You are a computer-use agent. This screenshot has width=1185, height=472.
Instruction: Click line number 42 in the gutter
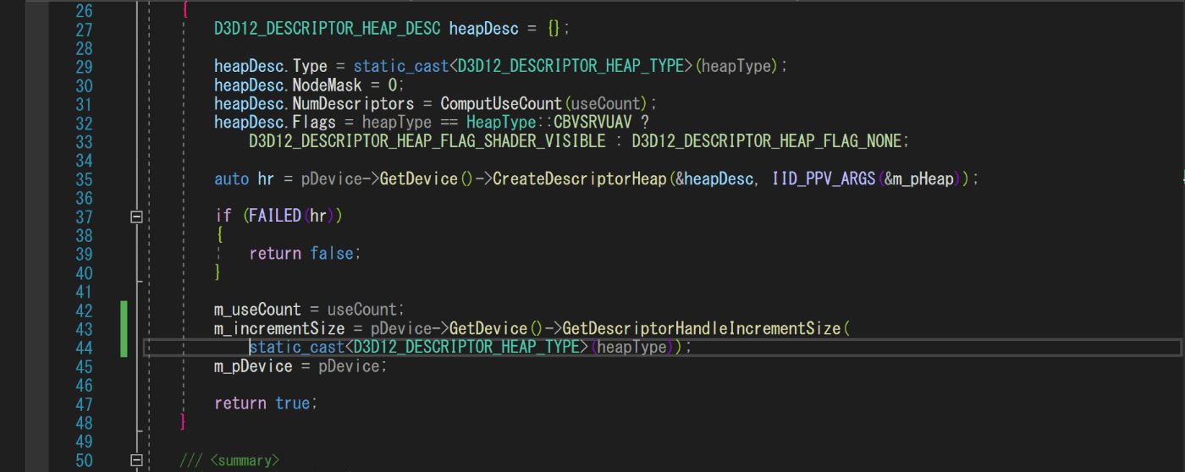pyautogui.click(x=84, y=310)
